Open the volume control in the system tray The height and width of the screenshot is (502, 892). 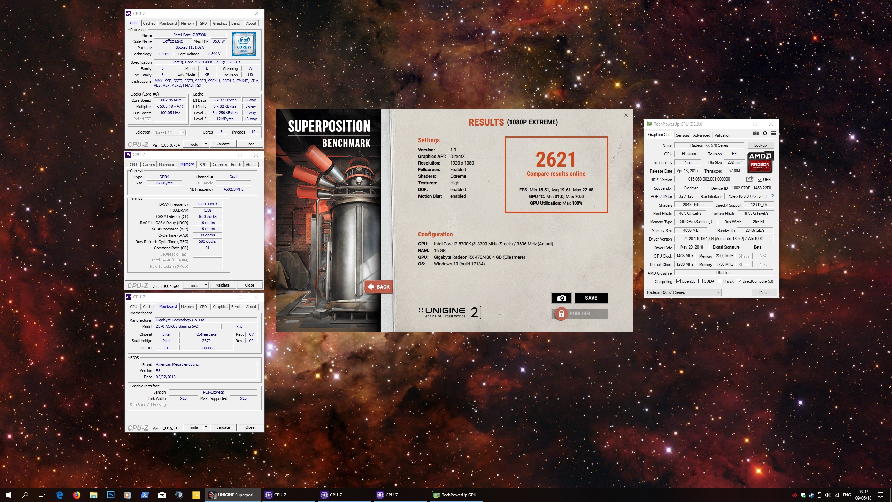click(x=828, y=495)
